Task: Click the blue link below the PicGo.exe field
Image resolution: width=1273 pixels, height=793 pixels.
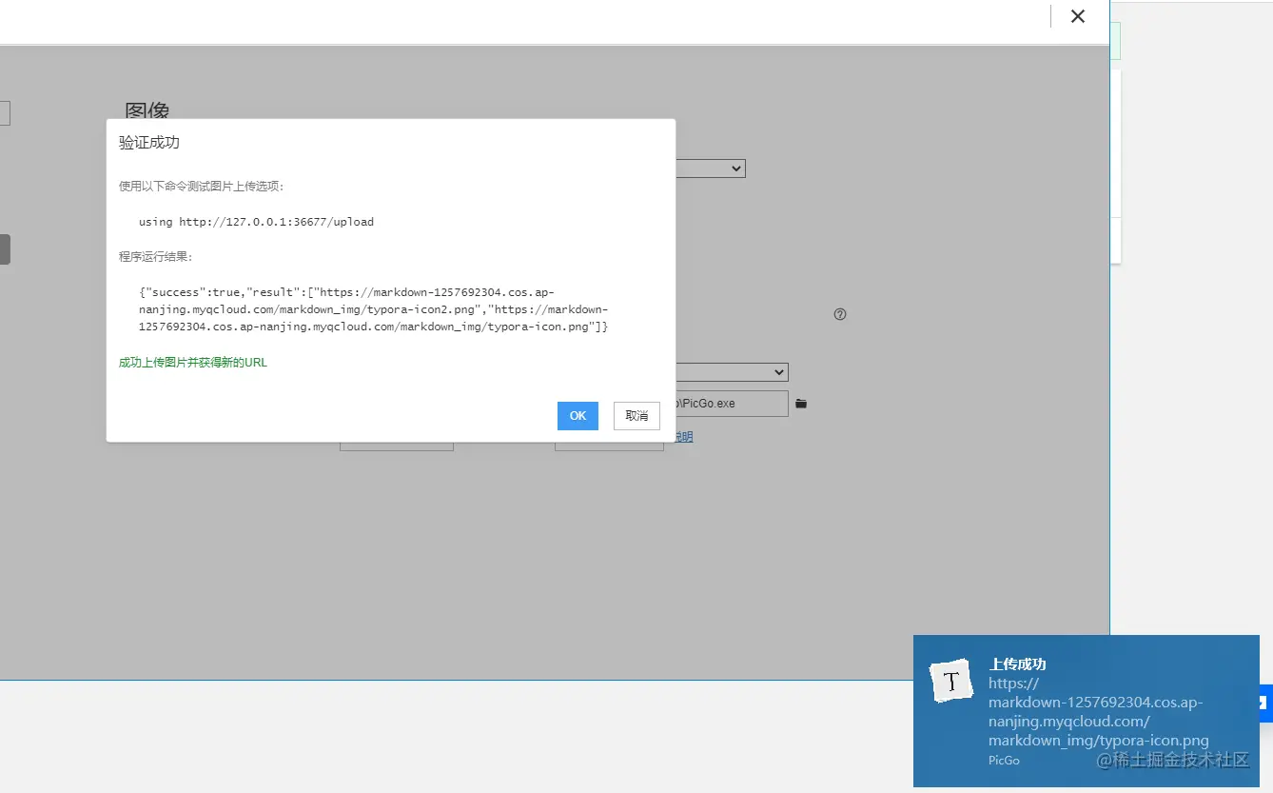Action: pyautogui.click(x=684, y=437)
